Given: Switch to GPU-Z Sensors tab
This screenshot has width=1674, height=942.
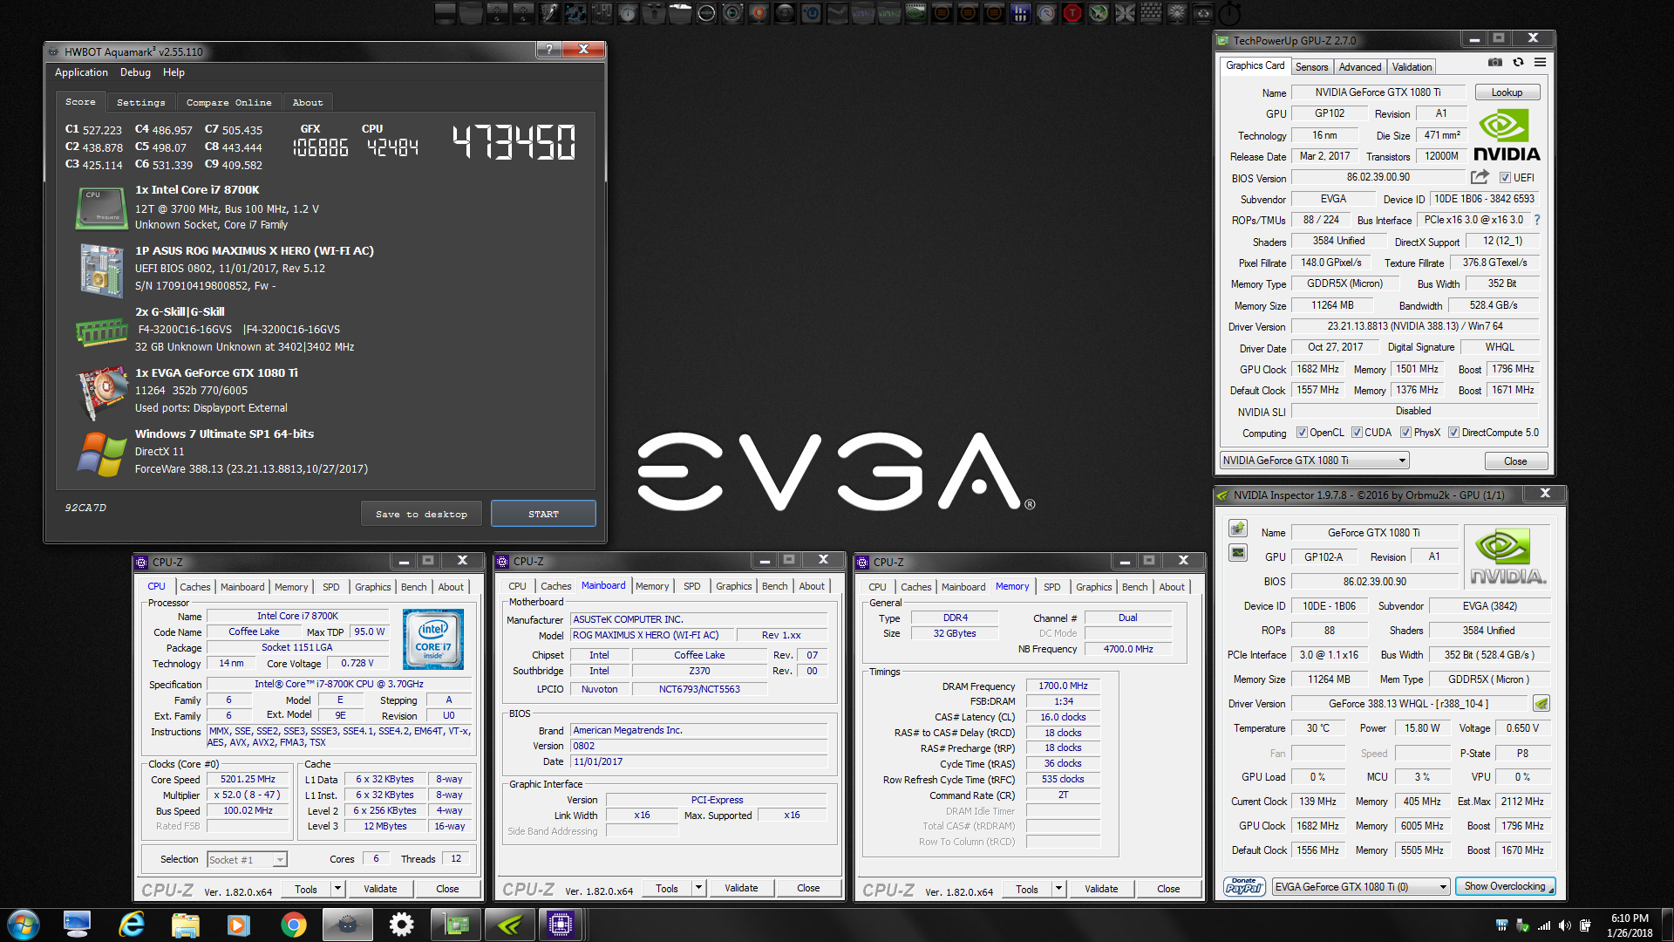Looking at the screenshot, I should point(1311,67).
